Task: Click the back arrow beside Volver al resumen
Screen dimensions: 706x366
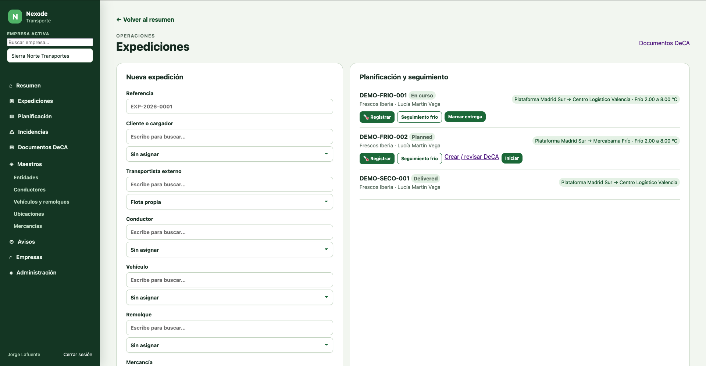Action: [x=119, y=19]
